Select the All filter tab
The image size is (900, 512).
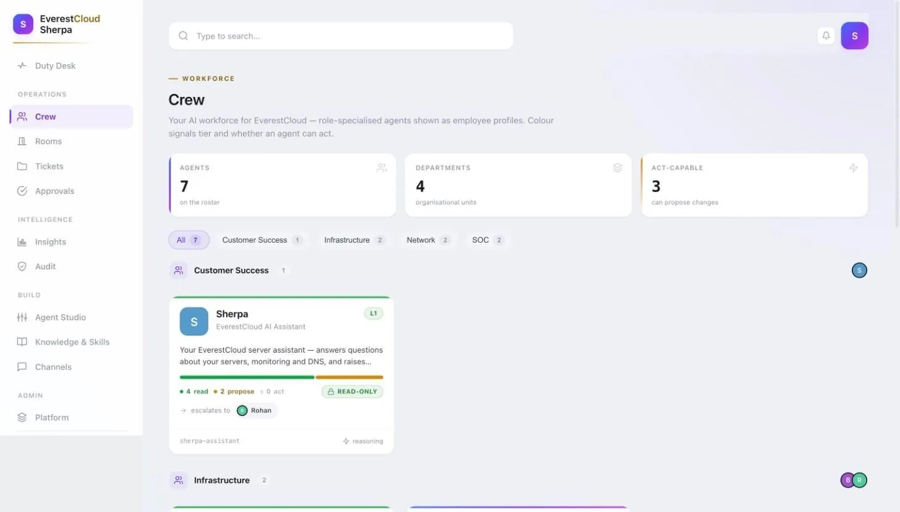(x=189, y=240)
